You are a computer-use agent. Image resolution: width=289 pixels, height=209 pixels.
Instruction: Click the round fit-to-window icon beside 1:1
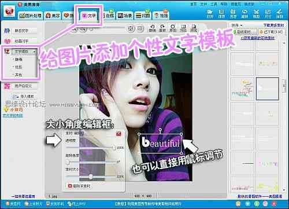point(131,29)
